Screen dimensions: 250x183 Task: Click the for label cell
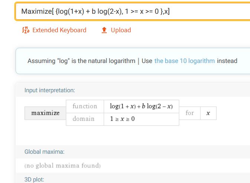(190, 113)
